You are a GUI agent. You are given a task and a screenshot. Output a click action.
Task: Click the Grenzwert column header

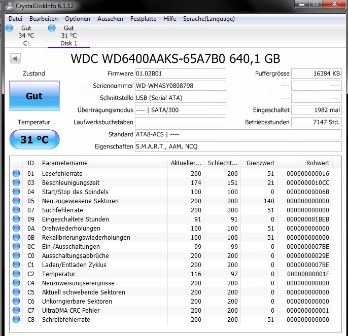(x=259, y=163)
